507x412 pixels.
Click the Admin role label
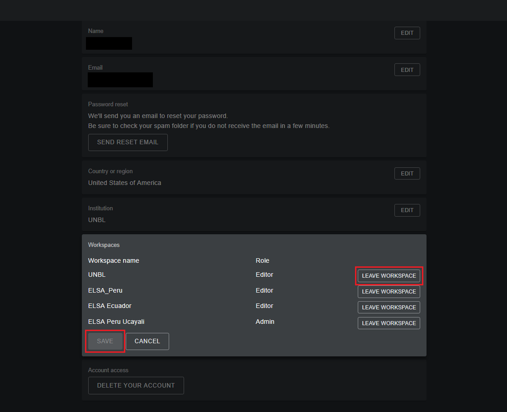pos(265,322)
